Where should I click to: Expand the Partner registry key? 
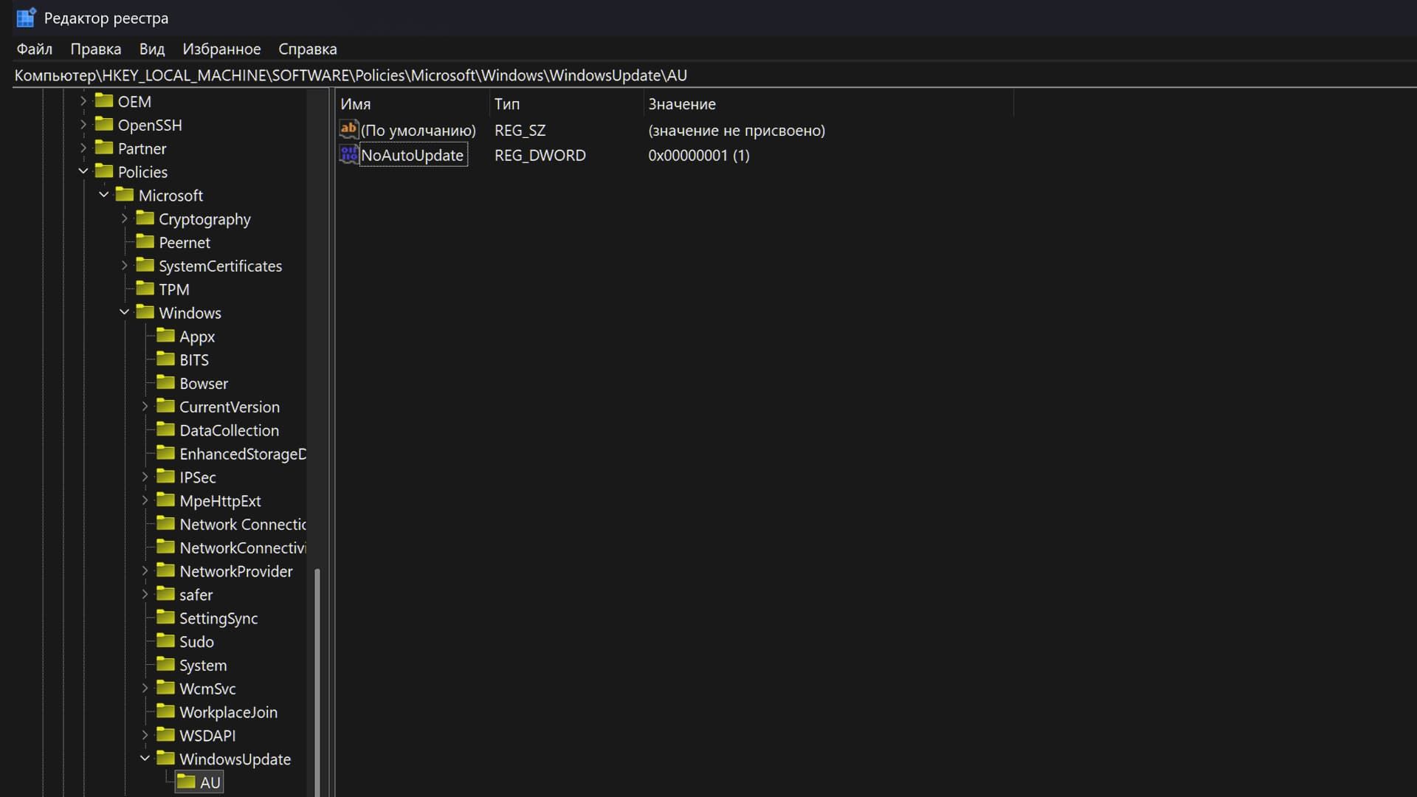pyautogui.click(x=83, y=148)
